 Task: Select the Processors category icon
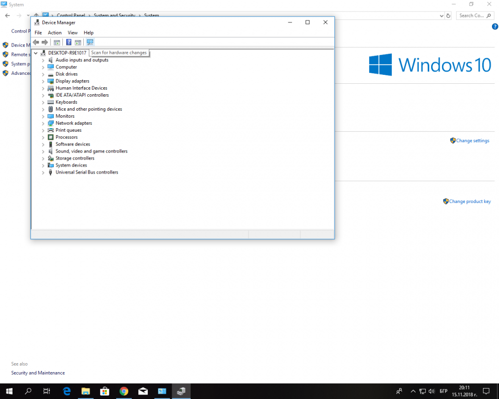(50, 137)
